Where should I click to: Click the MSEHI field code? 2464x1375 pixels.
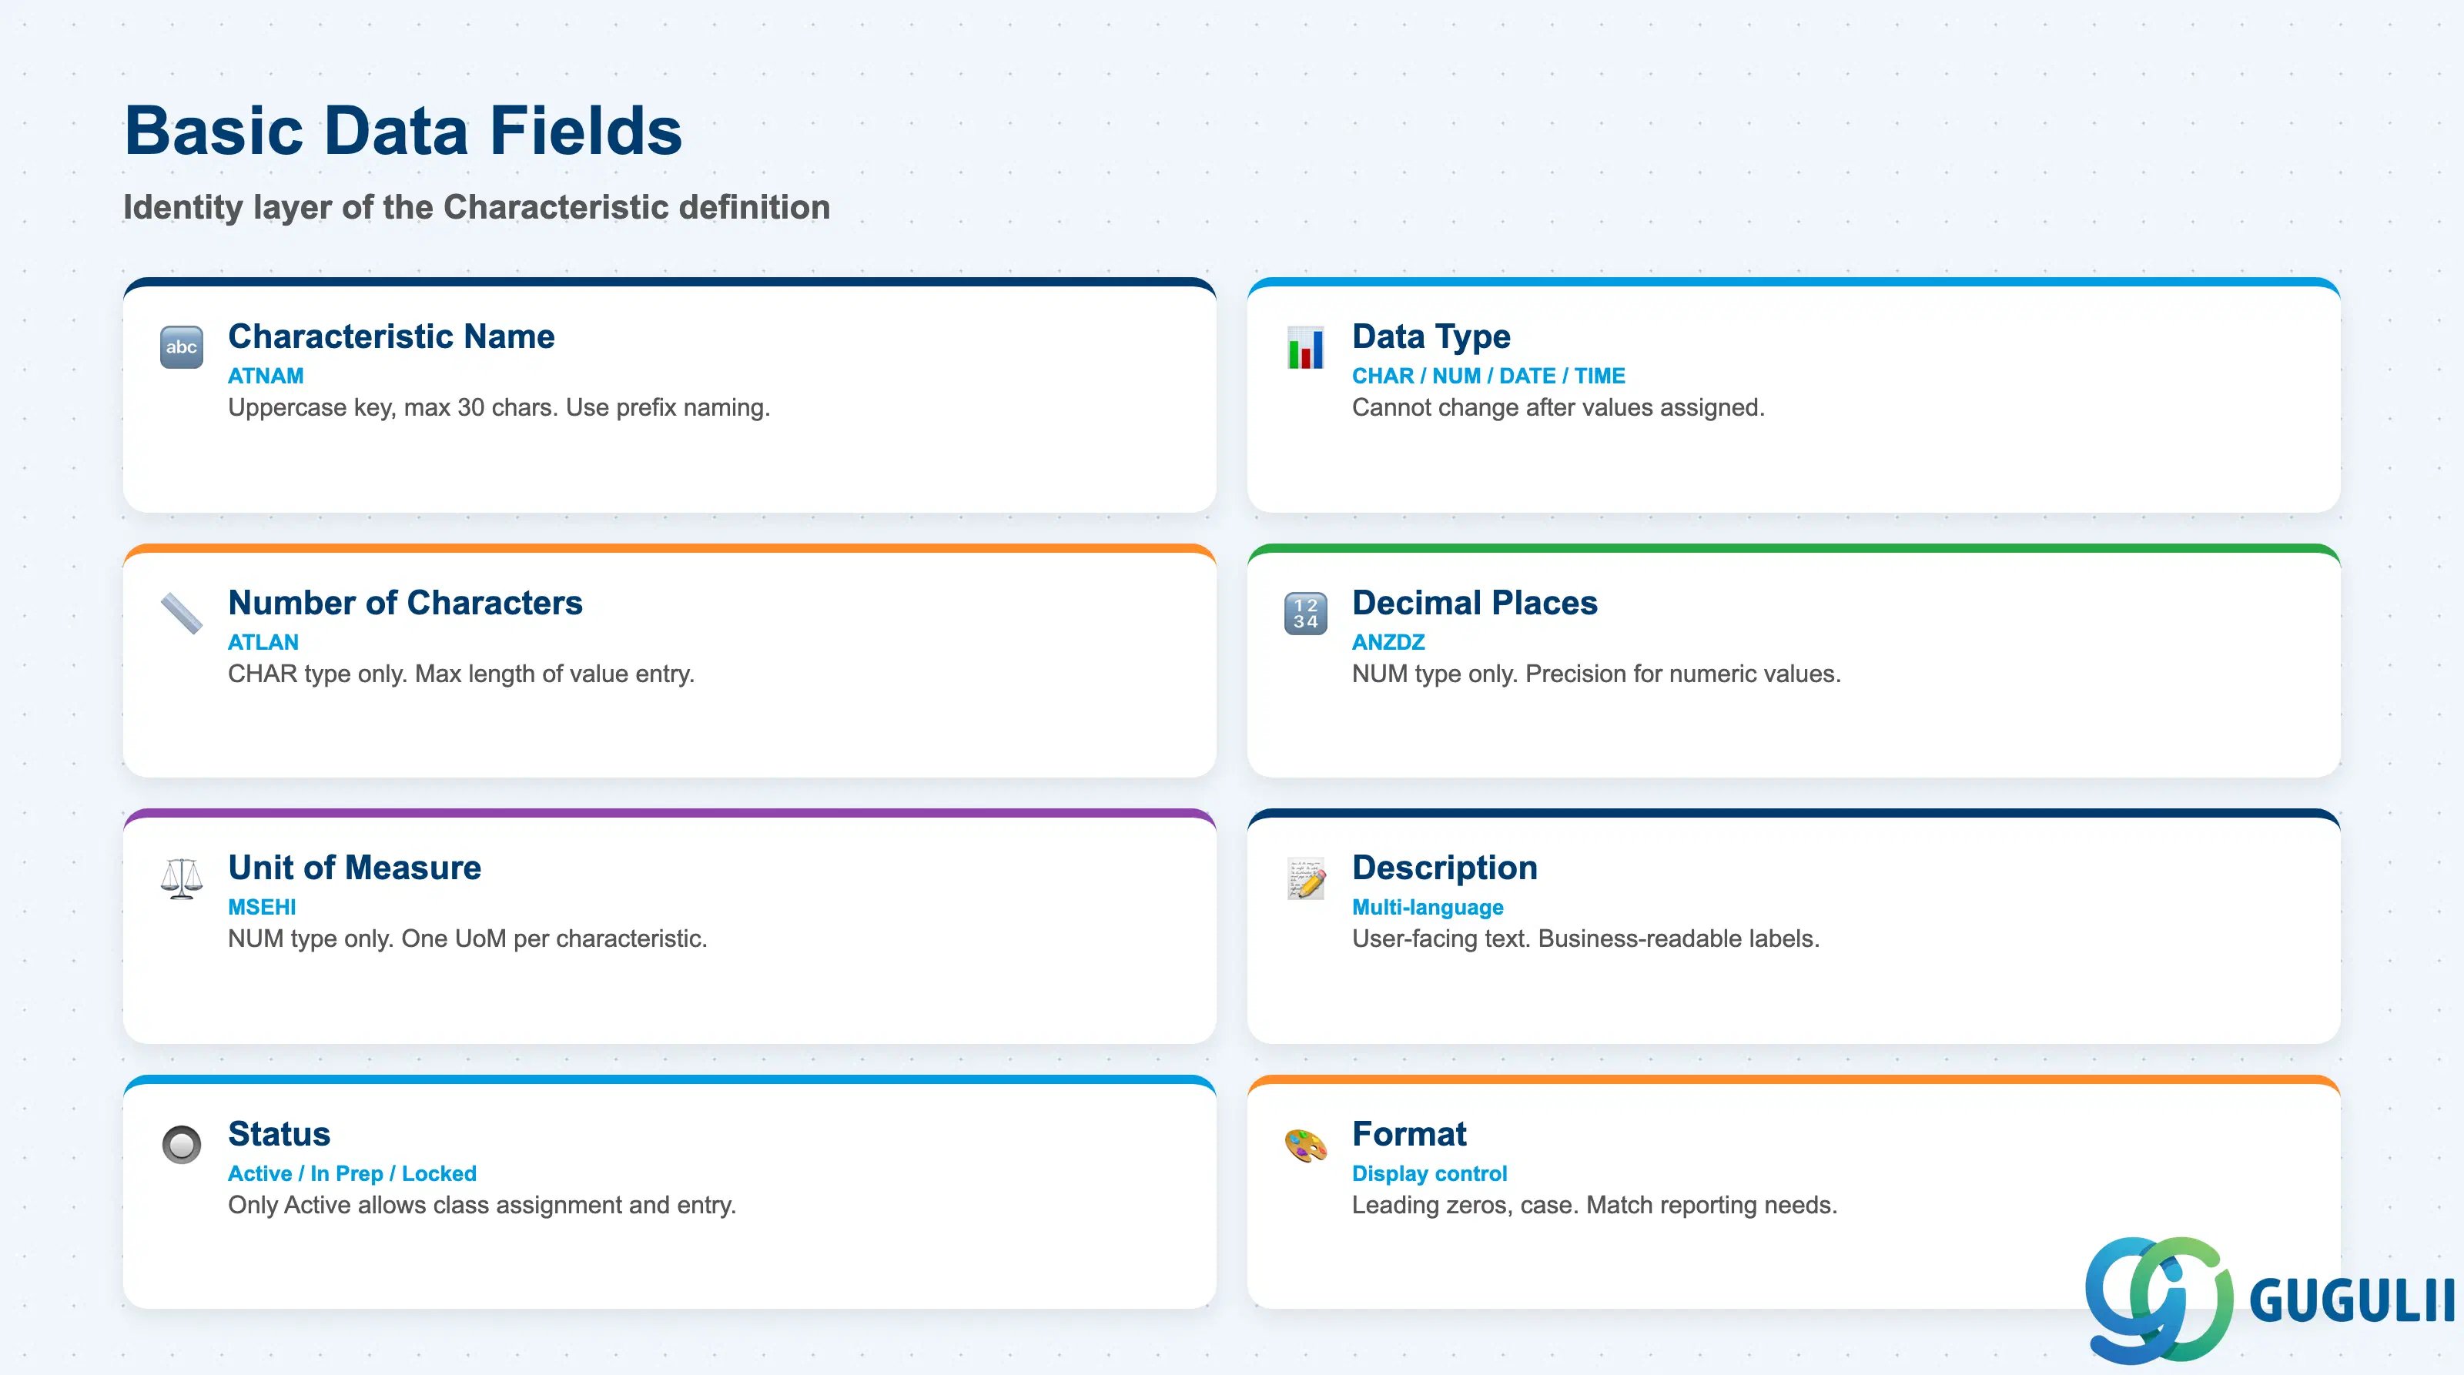point(261,906)
